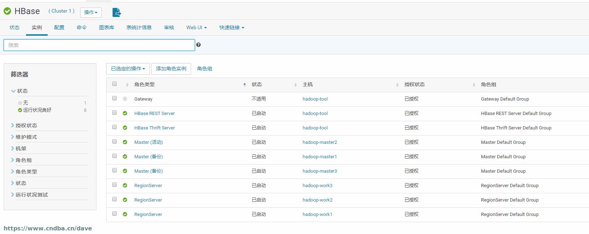Expand the 角色组 filter
589x234 pixels.
[21, 160]
